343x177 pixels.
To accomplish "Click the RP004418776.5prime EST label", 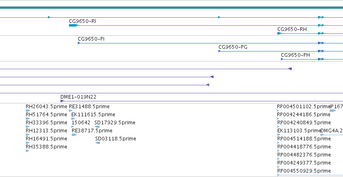I will click(304, 147).
